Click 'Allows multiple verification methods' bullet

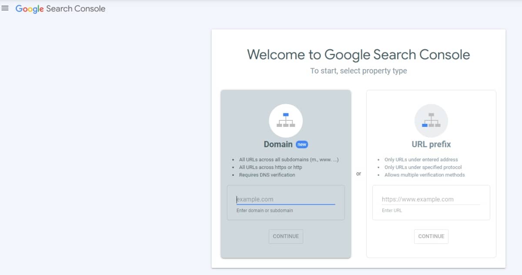[x=425, y=175]
